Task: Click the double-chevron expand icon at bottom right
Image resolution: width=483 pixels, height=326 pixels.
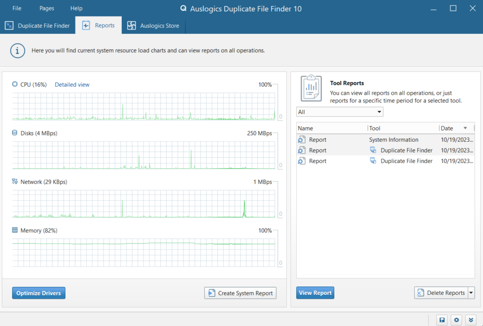Action: 470,320
